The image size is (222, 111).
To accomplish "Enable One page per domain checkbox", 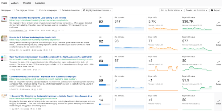I will tap(14, 10).
